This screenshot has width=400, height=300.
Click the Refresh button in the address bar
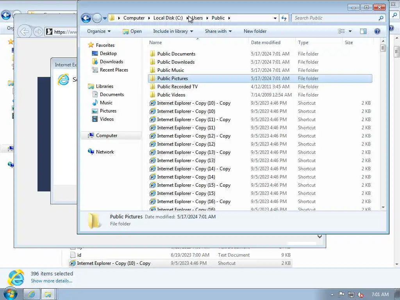pos(284,18)
